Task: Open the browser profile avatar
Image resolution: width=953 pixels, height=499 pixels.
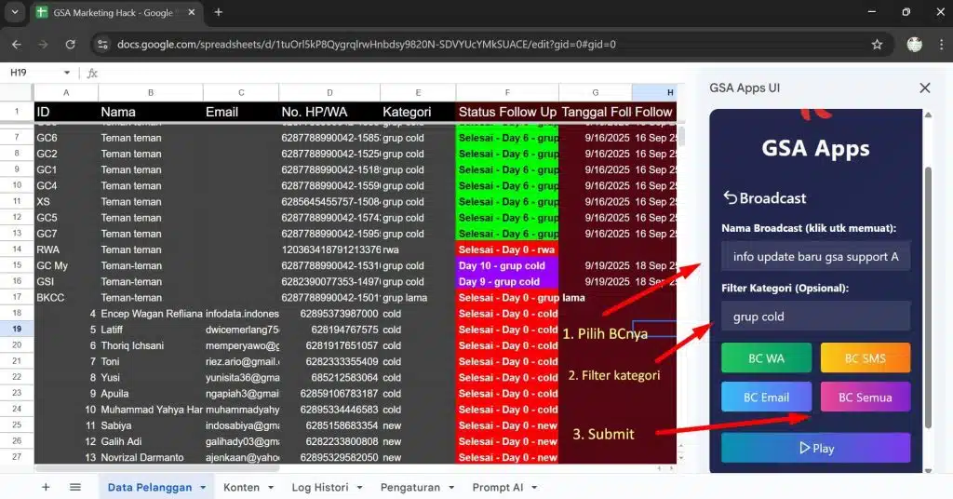Action: click(x=914, y=45)
